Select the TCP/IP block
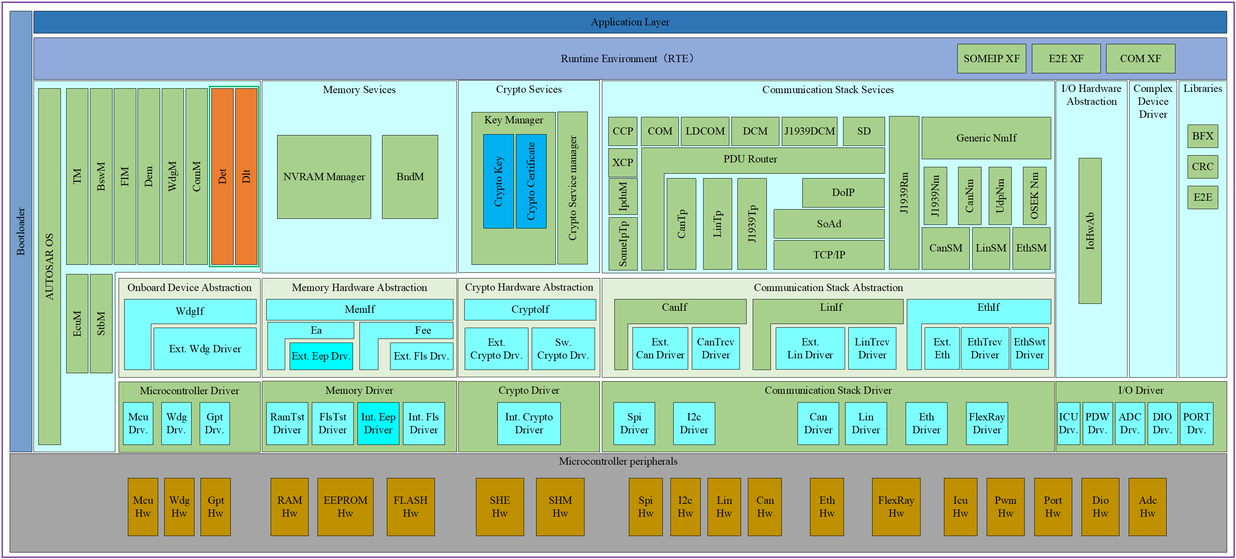1236x559 pixels. click(829, 255)
